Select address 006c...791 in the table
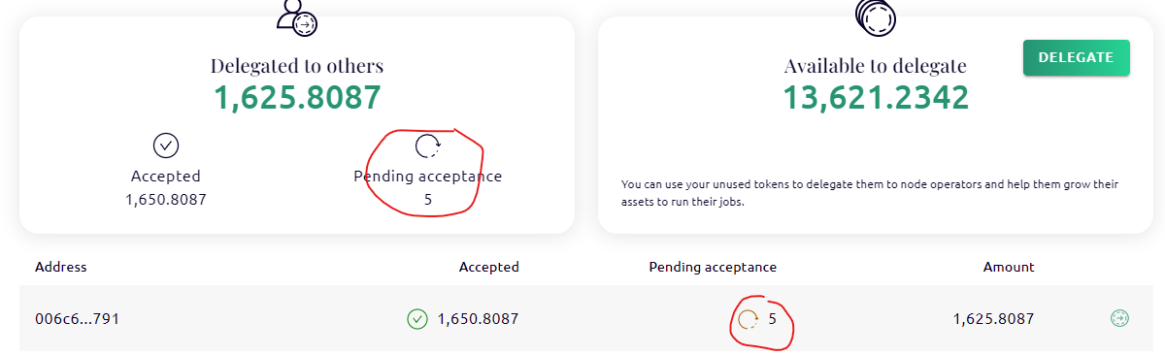This screenshot has width=1165, height=355. tap(77, 318)
